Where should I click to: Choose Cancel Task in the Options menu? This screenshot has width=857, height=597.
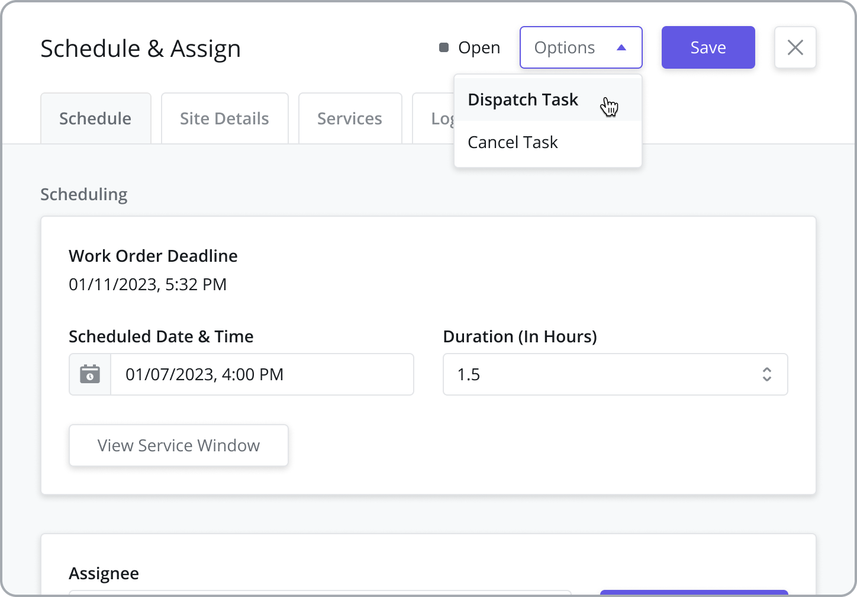tap(513, 142)
